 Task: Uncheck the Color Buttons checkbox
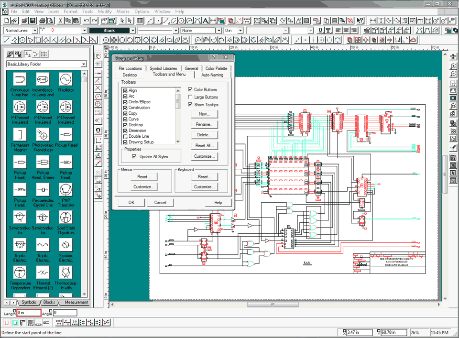(190, 90)
